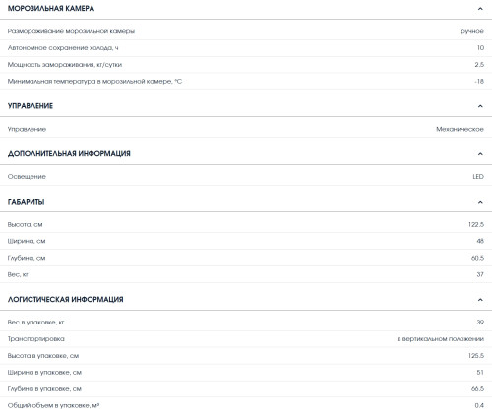This screenshot has height=412, width=492.
Task: Click the Транспортировка row label
Action: [x=35, y=339]
